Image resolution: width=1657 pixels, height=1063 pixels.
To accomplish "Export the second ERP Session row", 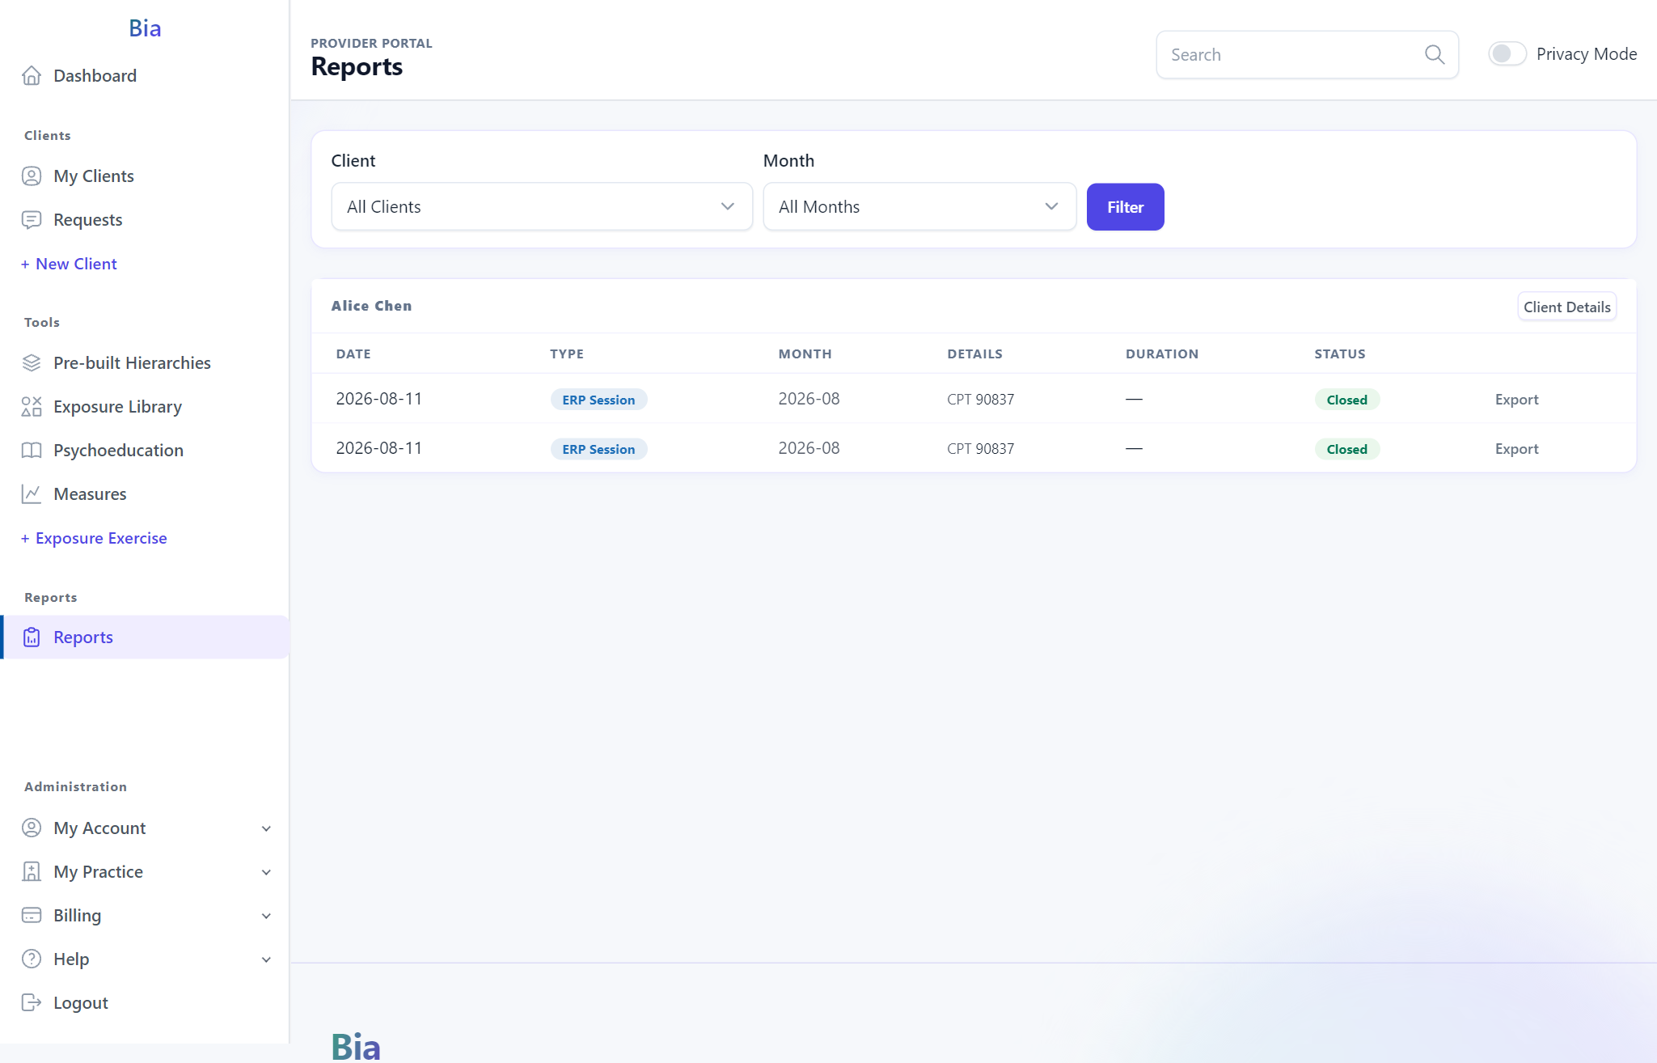I will (x=1516, y=448).
